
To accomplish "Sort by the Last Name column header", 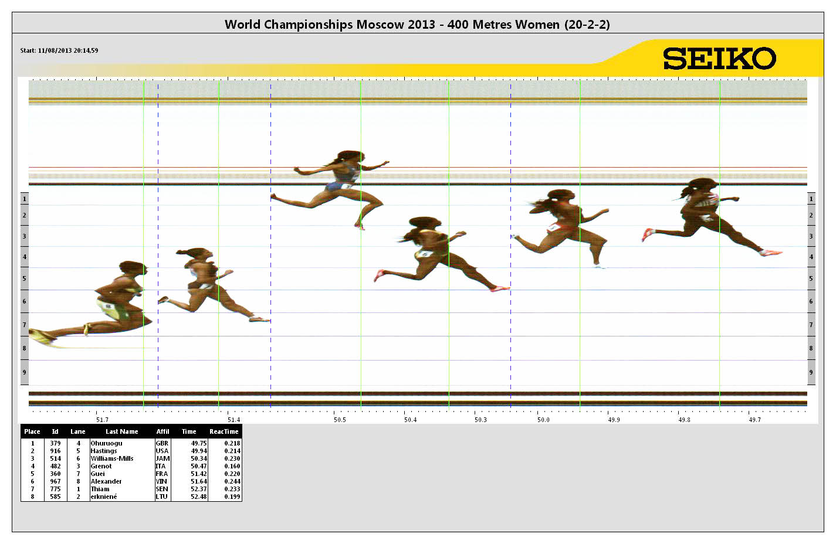I will pyautogui.click(x=121, y=431).
